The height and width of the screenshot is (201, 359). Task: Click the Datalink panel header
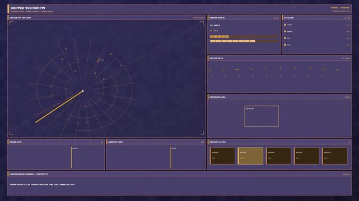[x=316, y=17]
